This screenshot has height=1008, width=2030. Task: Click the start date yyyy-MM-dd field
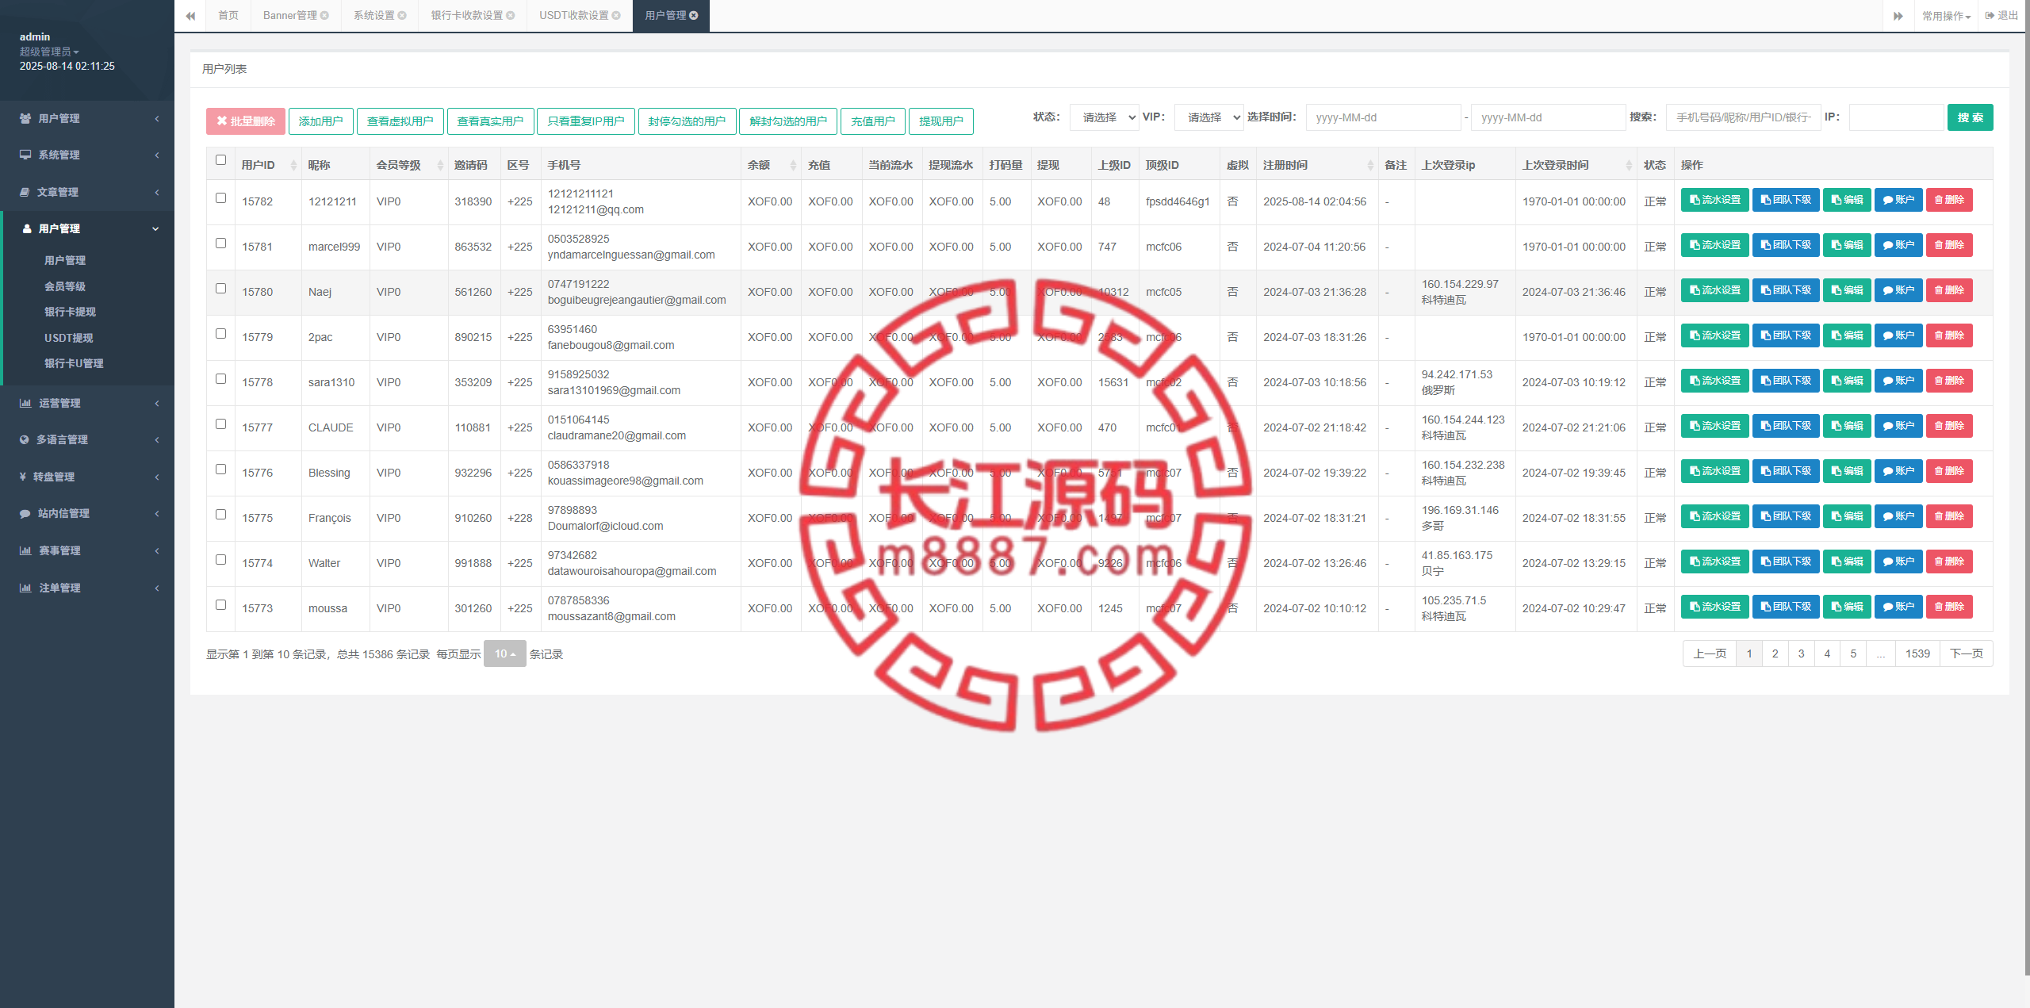pyautogui.click(x=1383, y=117)
